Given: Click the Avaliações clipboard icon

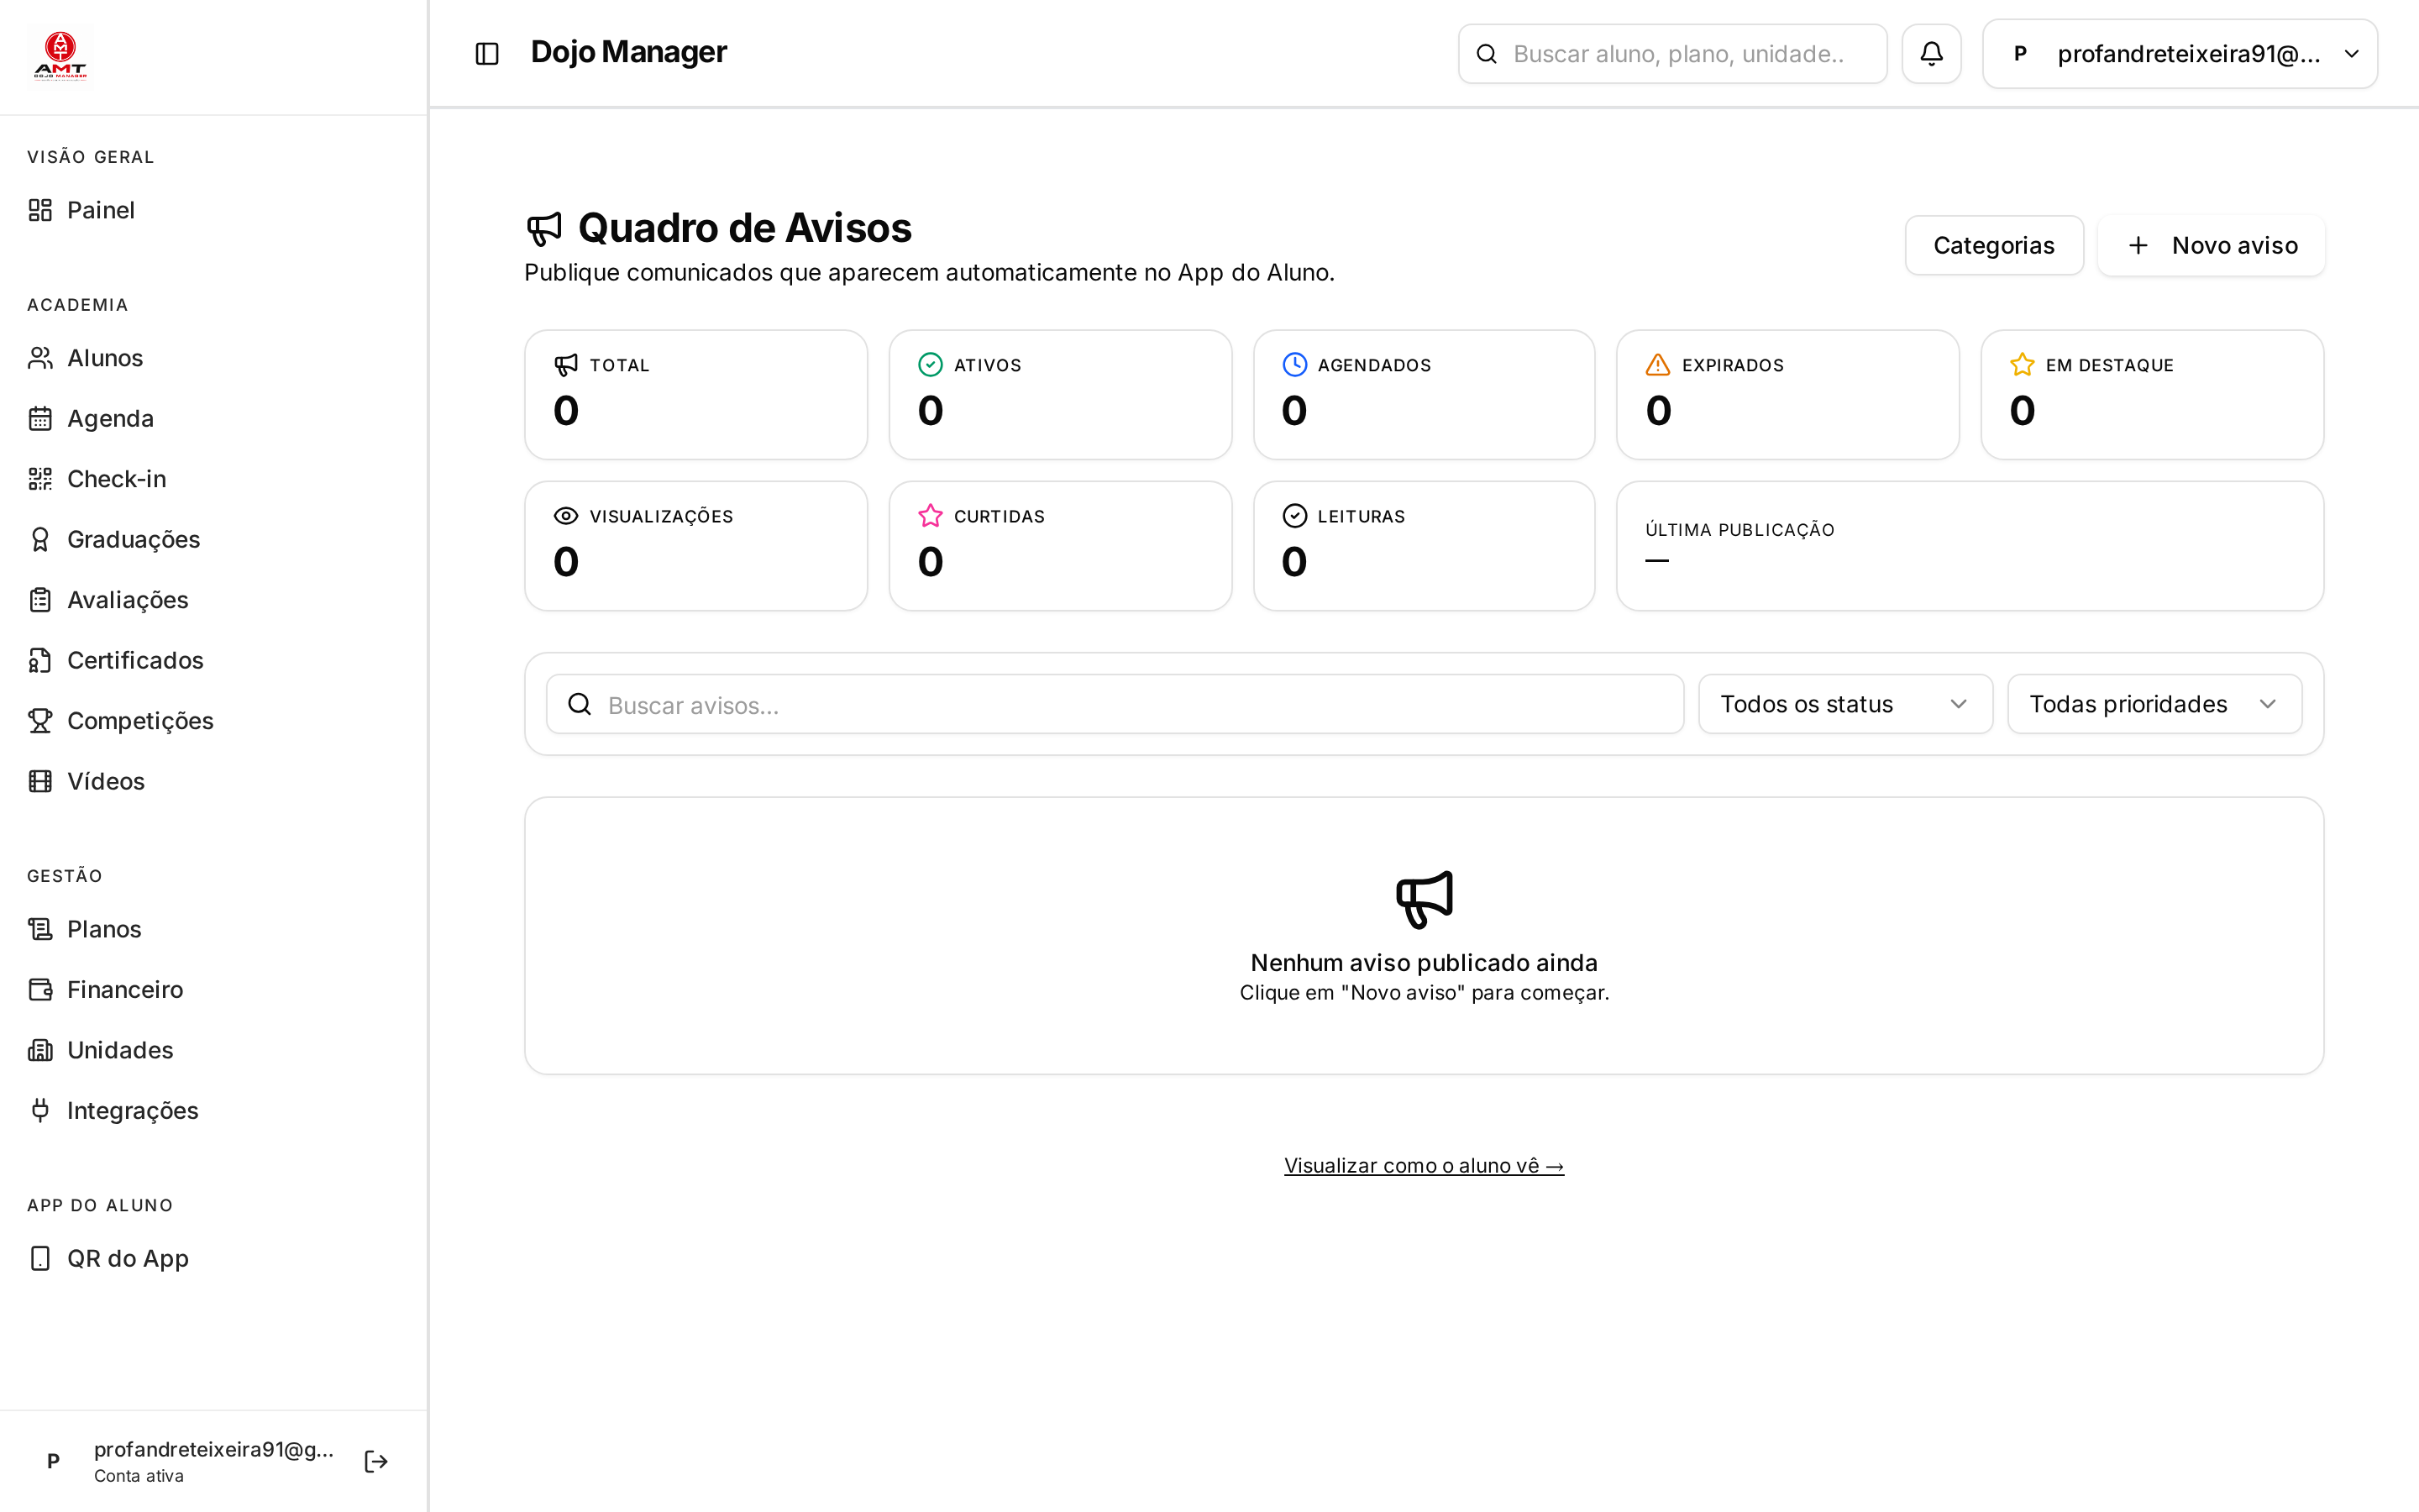Looking at the screenshot, I should (40, 600).
